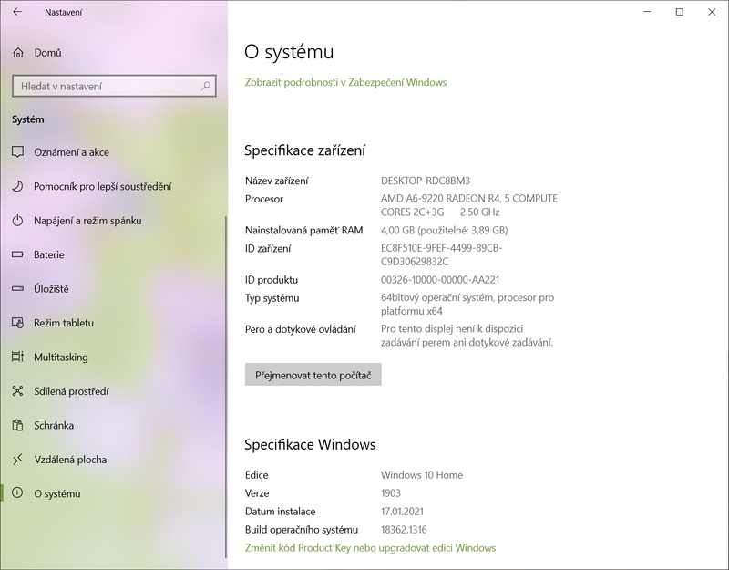The image size is (729, 570).
Task: Click the Procesor label
Action: tap(264, 199)
